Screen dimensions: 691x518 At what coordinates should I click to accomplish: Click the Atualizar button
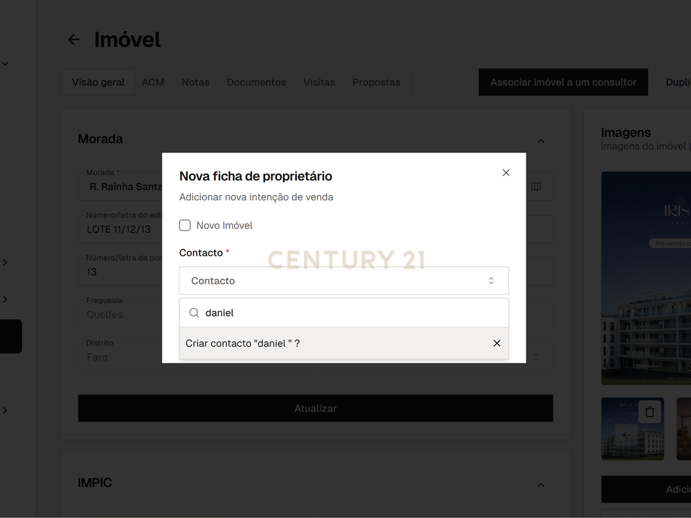click(316, 408)
